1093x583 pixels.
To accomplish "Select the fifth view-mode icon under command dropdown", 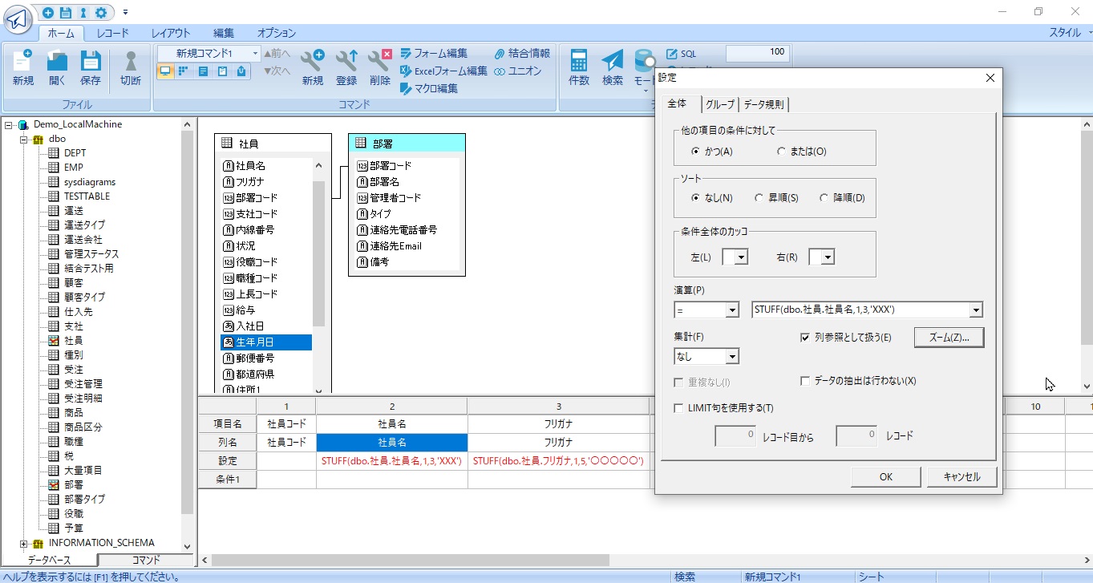I will tap(241, 71).
